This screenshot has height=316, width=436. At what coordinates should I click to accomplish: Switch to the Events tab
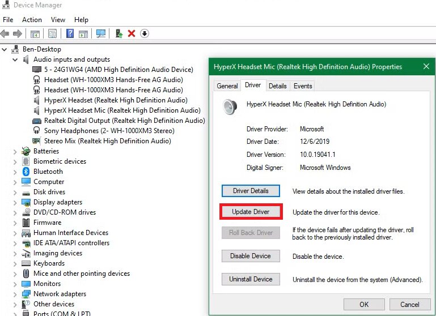(x=303, y=86)
